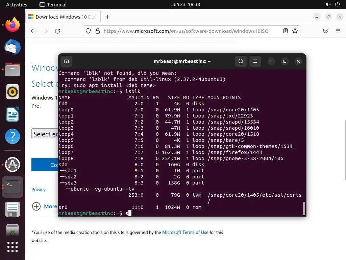Open the Trash icon in dock
346x260 pixels.
pos(13,230)
